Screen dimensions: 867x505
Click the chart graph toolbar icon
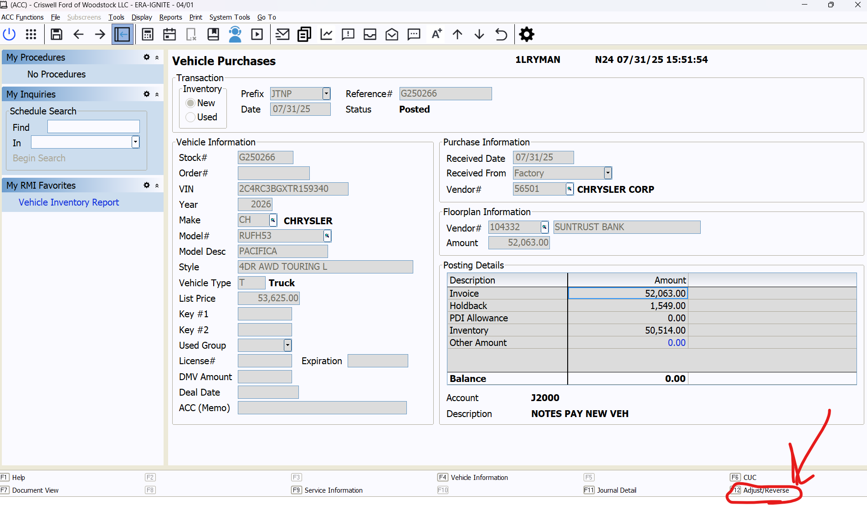[x=326, y=35]
